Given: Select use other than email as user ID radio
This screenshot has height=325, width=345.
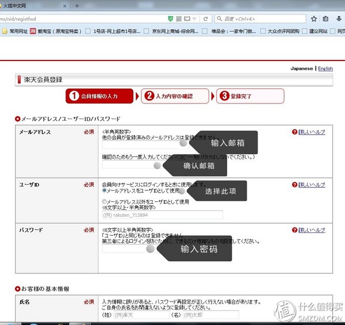Looking at the screenshot, I should point(105,201).
